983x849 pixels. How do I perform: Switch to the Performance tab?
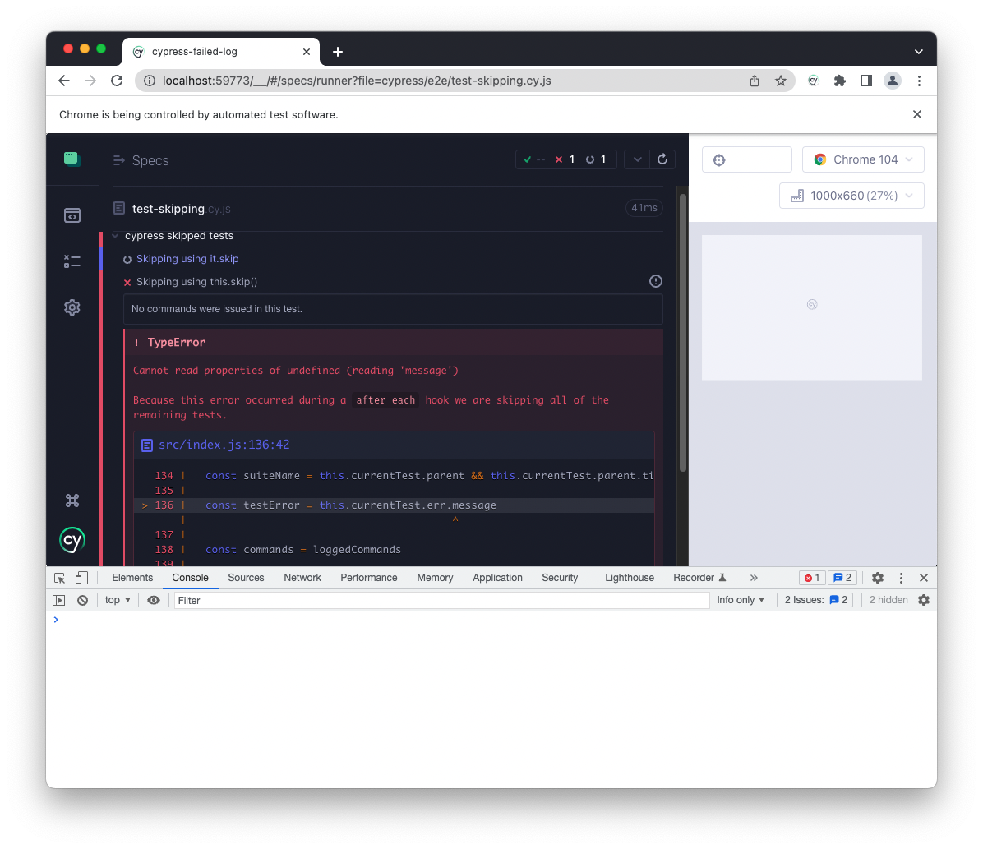tap(368, 578)
